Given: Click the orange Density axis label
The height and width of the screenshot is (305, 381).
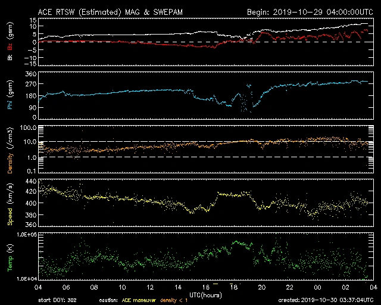Looking at the screenshot, I should click(11, 152).
